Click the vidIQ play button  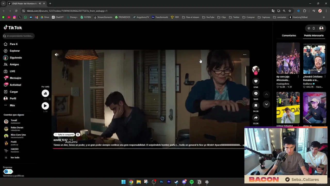45,106
